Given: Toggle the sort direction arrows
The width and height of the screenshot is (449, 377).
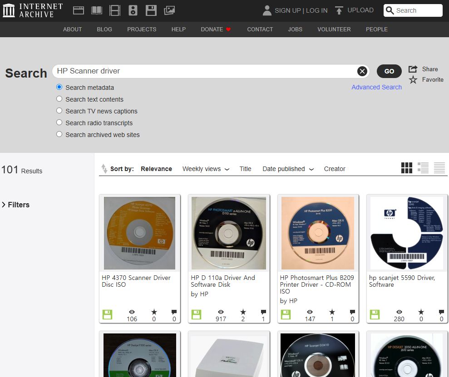Looking at the screenshot, I should tap(104, 169).
